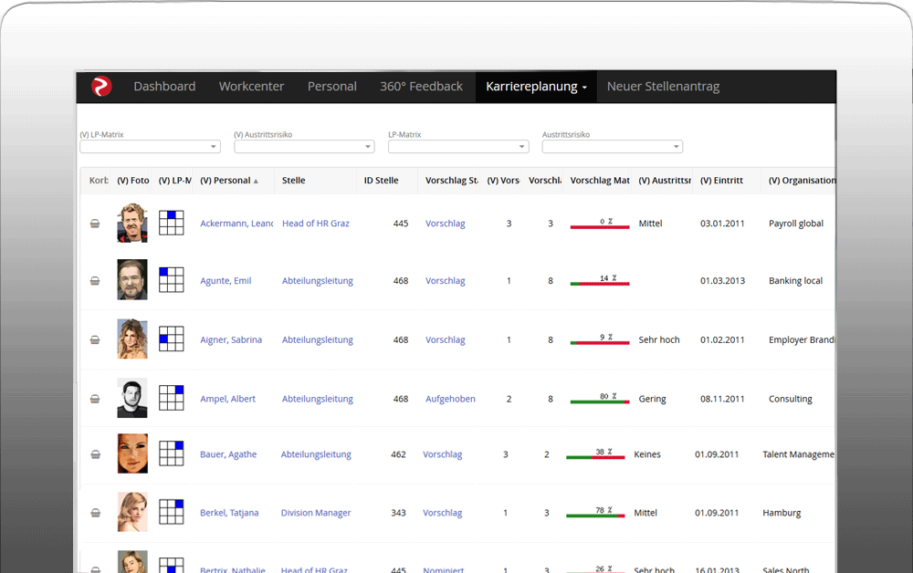The image size is (913, 573).
Task: Open Bauer, Agathe's profile photo
Action: [132, 453]
